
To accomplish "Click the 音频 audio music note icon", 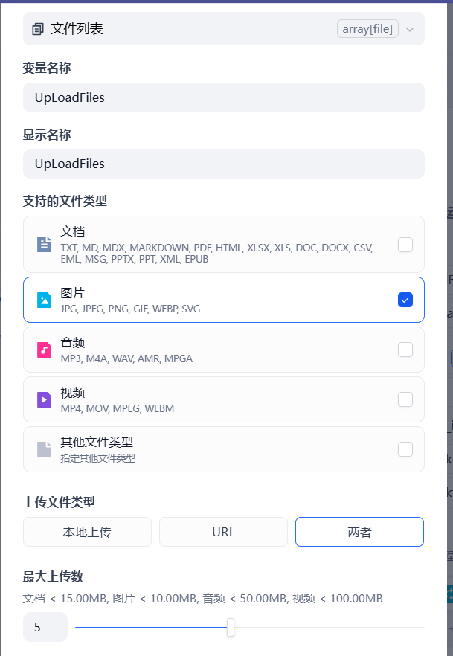I will coord(44,350).
